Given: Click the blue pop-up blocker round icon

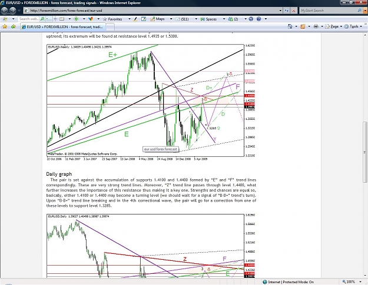Looking at the screenshot, I should [251, 19].
